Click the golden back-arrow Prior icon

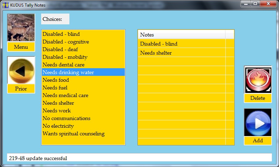coord(21,70)
